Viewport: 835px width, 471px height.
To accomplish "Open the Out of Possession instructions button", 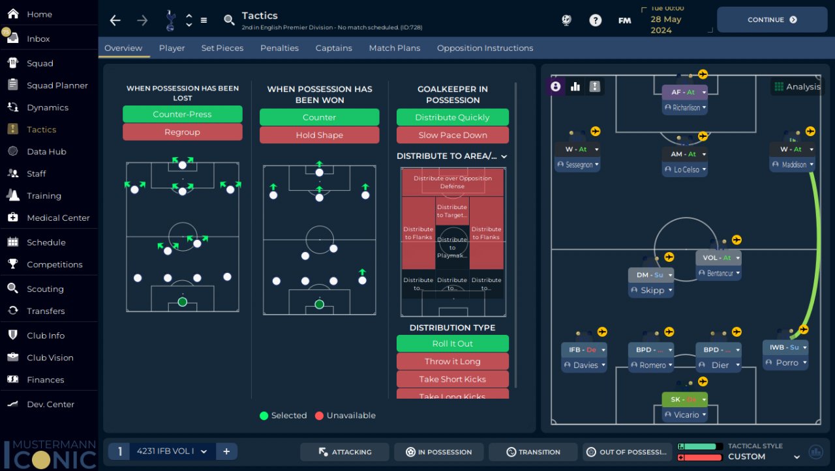I will (627, 452).
